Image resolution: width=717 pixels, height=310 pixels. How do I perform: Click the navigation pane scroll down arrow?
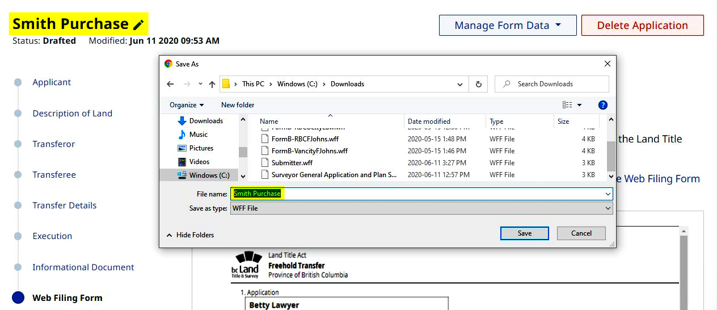243,176
